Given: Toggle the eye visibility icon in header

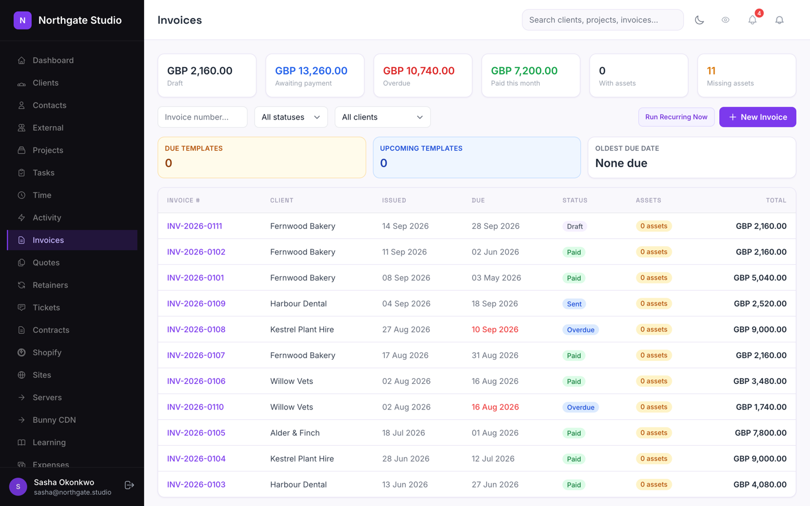Looking at the screenshot, I should 726,20.
